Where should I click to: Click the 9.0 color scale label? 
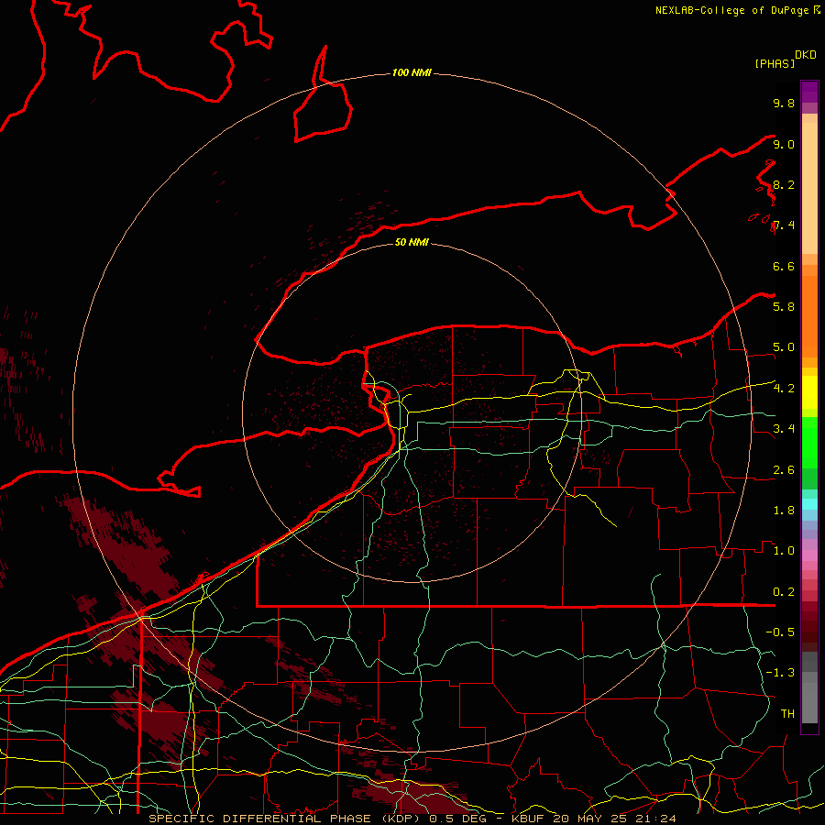pyautogui.click(x=784, y=144)
